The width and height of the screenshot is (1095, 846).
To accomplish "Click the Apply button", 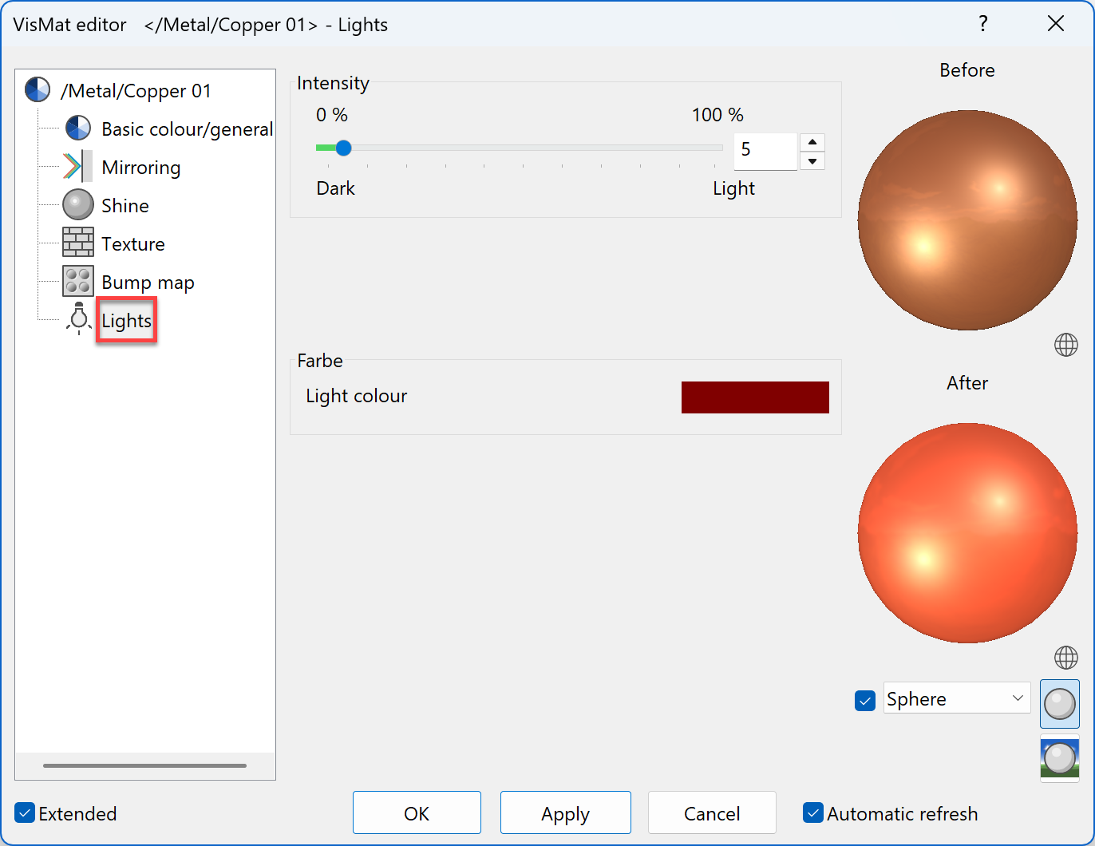I will [565, 812].
